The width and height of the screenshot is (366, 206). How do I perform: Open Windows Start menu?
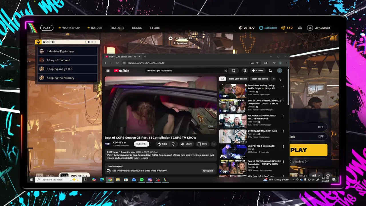(x=31, y=180)
